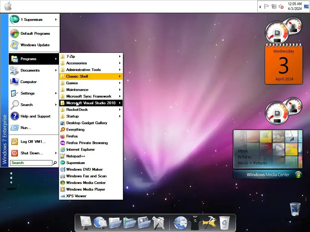Click the orange calendar gadget
Screen dimensions: 310x232
point(284,64)
